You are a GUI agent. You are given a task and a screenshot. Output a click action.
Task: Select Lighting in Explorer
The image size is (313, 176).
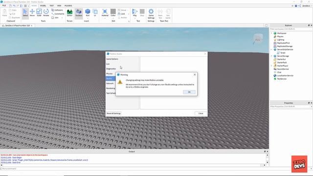pos(280,40)
